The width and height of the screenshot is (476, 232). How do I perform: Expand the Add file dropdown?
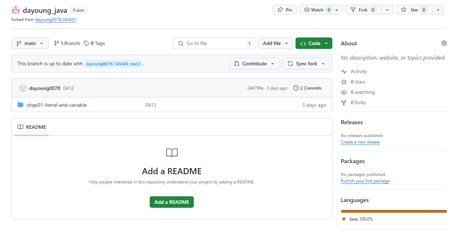pos(275,43)
